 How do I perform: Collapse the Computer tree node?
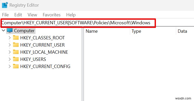click(x=4, y=30)
